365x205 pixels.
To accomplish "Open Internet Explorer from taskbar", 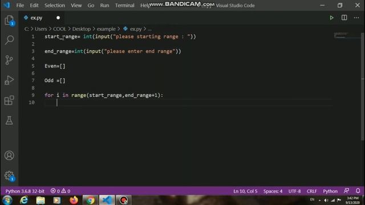I will pos(24,200).
